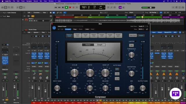Toggle the Compressor plugin power button
The width and height of the screenshot is (186, 104).
coord(54,28)
